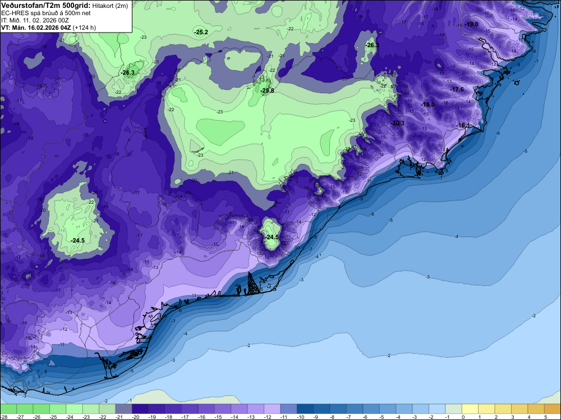
Task: Click the 'Veðurstofan/T2m 500grid:' title text
Action: 45,6
